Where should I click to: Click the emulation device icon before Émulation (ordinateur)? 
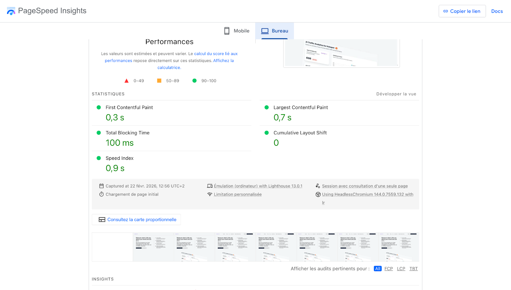[x=210, y=185]
